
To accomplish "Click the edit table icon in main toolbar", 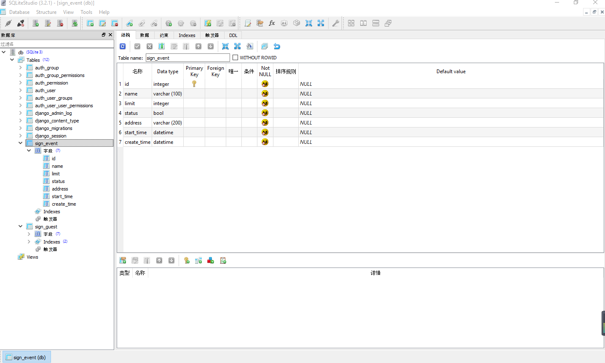I will tap(102, 23).
